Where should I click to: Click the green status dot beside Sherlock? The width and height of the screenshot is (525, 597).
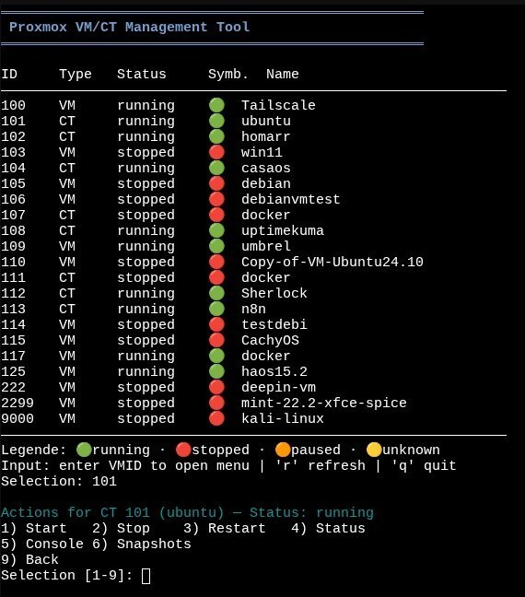coord(216,293)
